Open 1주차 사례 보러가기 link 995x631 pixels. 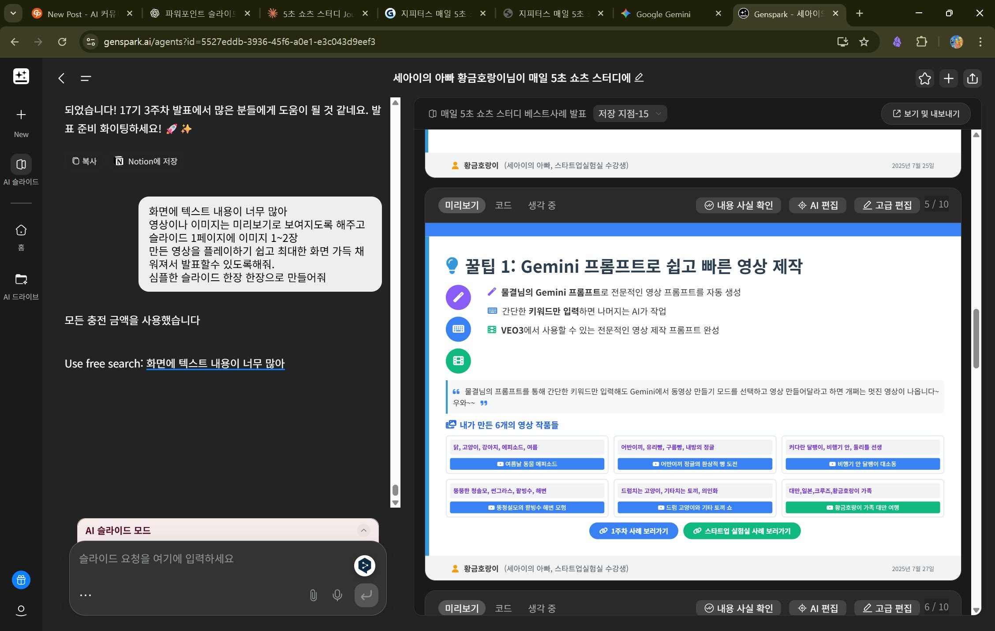coord(633,531)
